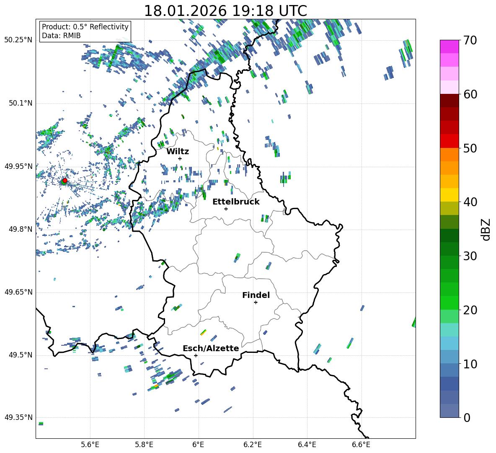
Task: Click the 49.65°N latitude label
Action: tap(18, 292)
